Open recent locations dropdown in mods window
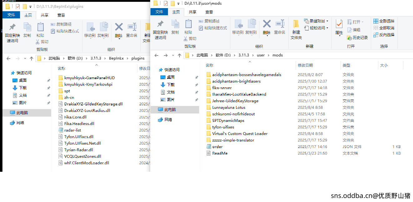The height and width of the screenshot is (202, 413). coord(173,55)
